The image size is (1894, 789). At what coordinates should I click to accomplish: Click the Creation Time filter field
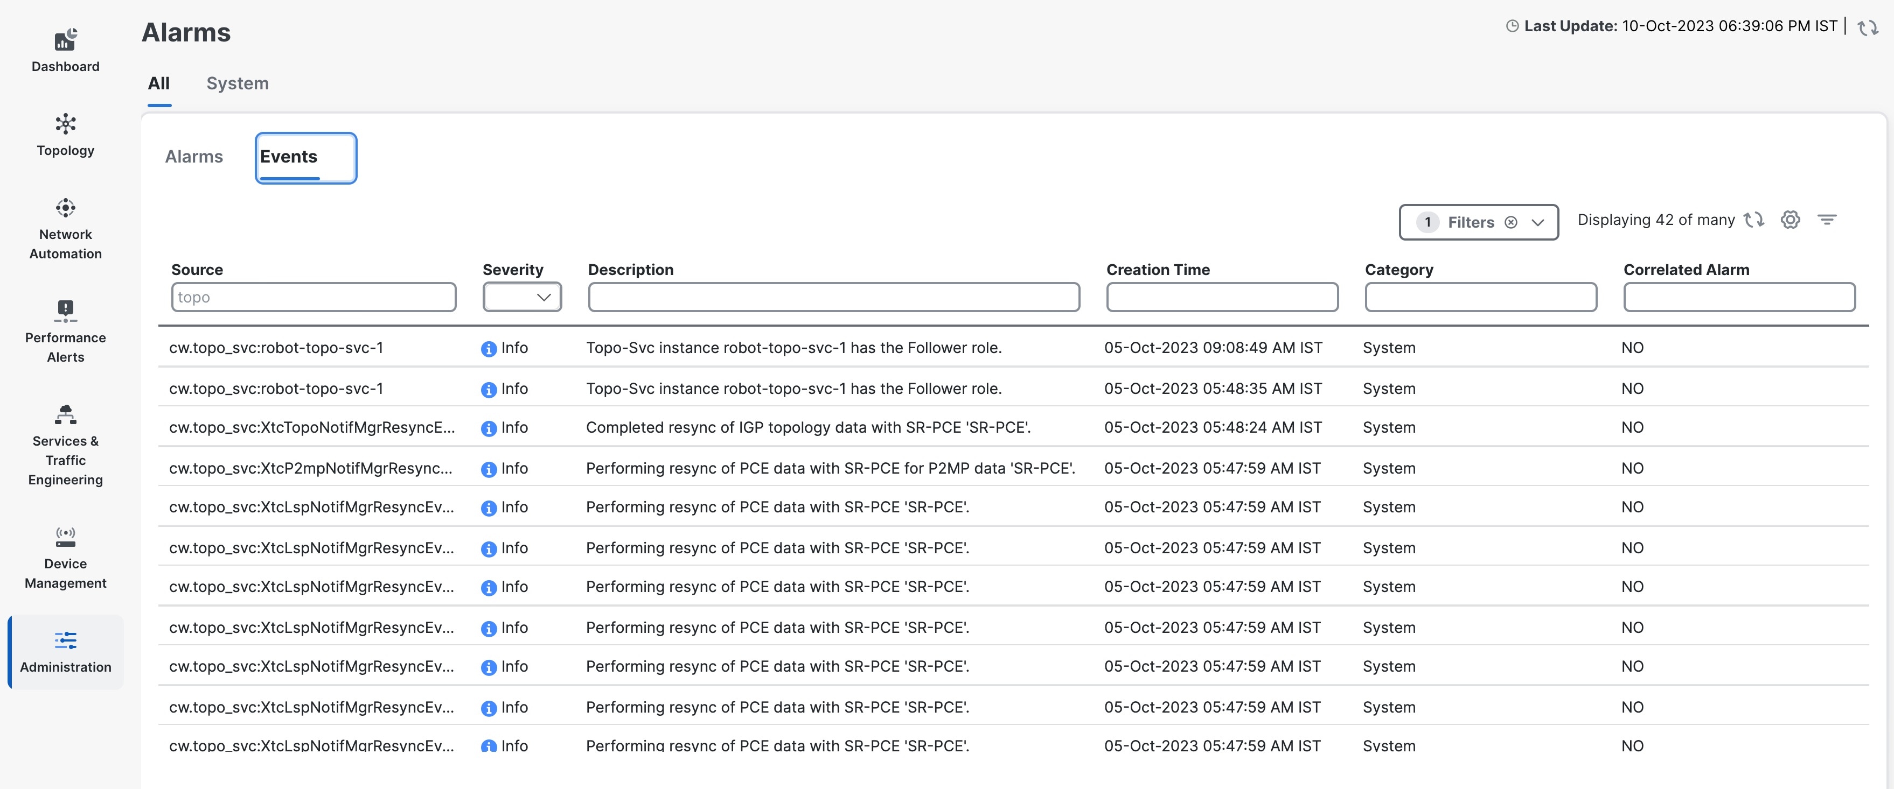tap(1222, 297)
